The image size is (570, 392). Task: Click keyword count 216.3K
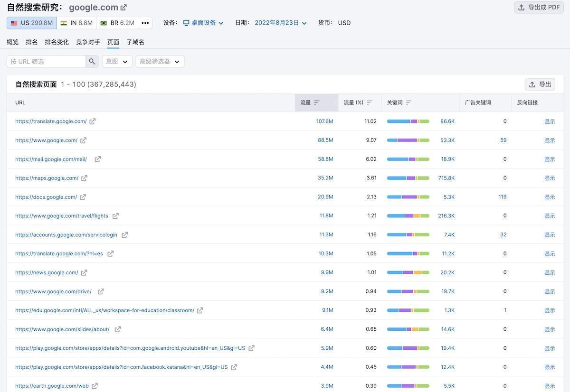446,216
